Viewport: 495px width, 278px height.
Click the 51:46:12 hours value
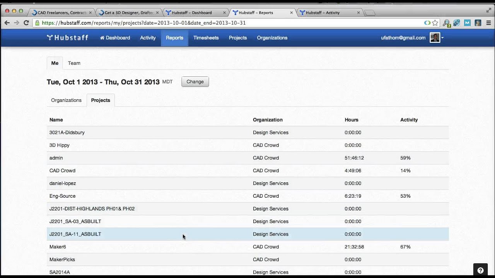(x=354, y=158)
